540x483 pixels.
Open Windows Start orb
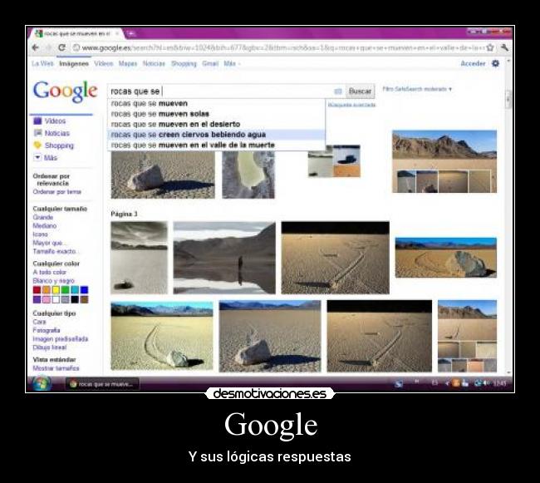tap(42, 383)
